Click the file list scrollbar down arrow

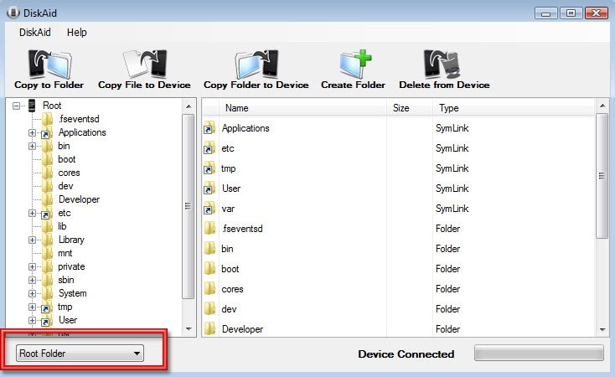tap(602, 329)
